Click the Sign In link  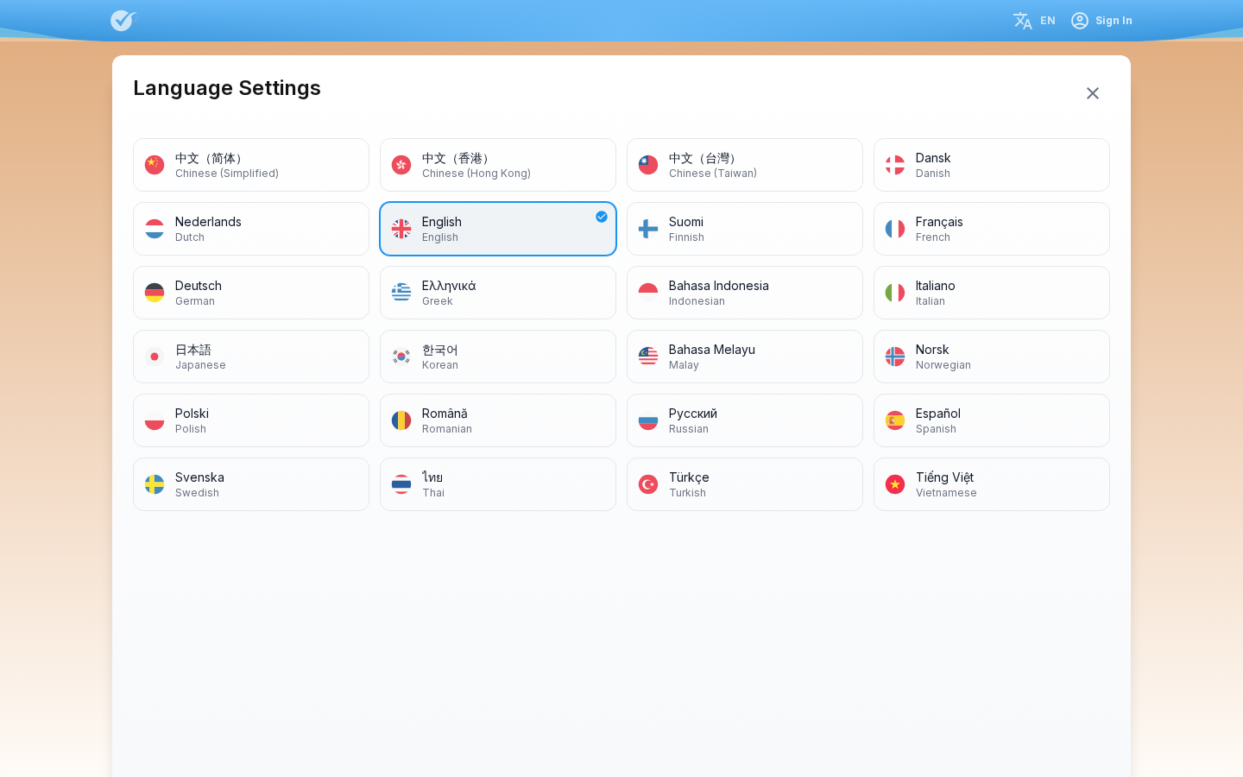[1114, 21]
